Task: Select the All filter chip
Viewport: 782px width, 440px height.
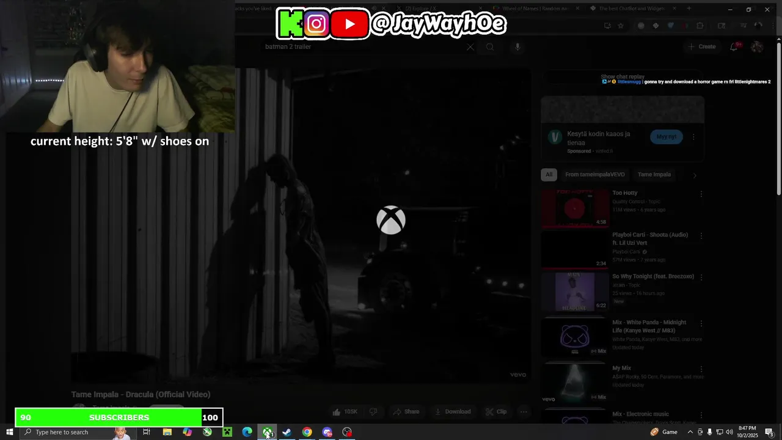Action: tap(549, 175)
